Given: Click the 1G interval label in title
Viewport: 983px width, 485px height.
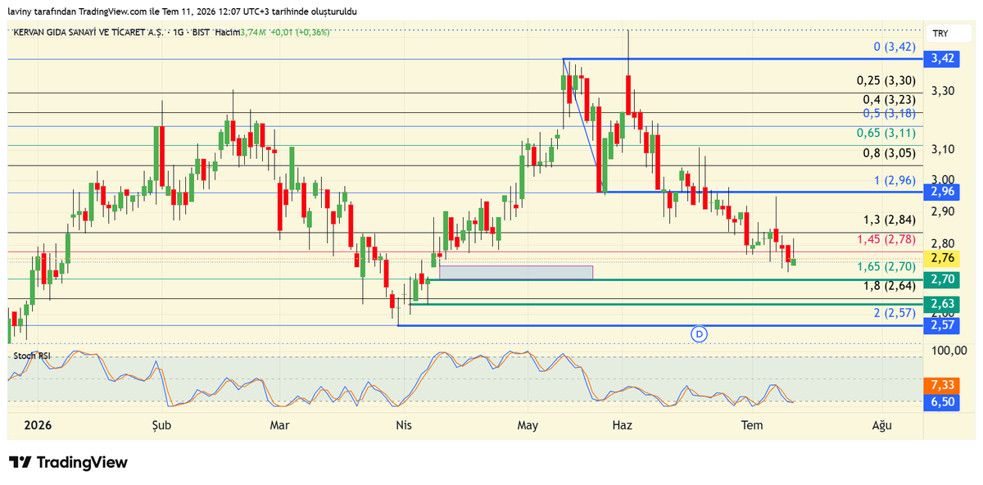Looking at the screenshot, I should coord(178,32).
